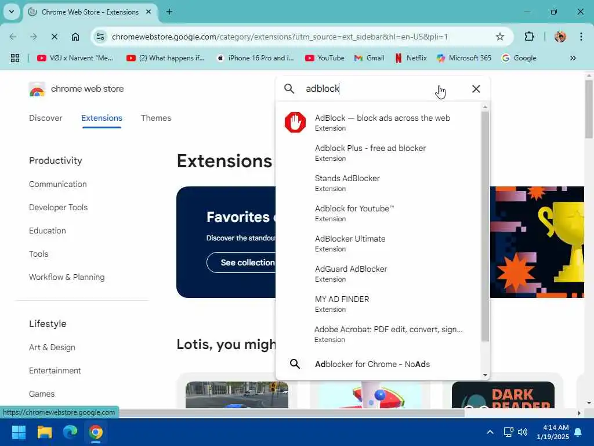Choose Adobe Acrobat PDF edit suggestion
This screenshot has height=446, width=594.
pos(379,334)
